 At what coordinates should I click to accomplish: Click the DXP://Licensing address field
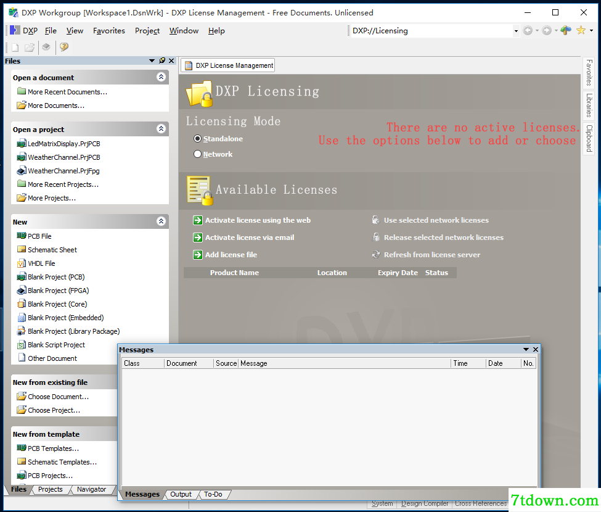pyautogui.click(x=431, y=31)
